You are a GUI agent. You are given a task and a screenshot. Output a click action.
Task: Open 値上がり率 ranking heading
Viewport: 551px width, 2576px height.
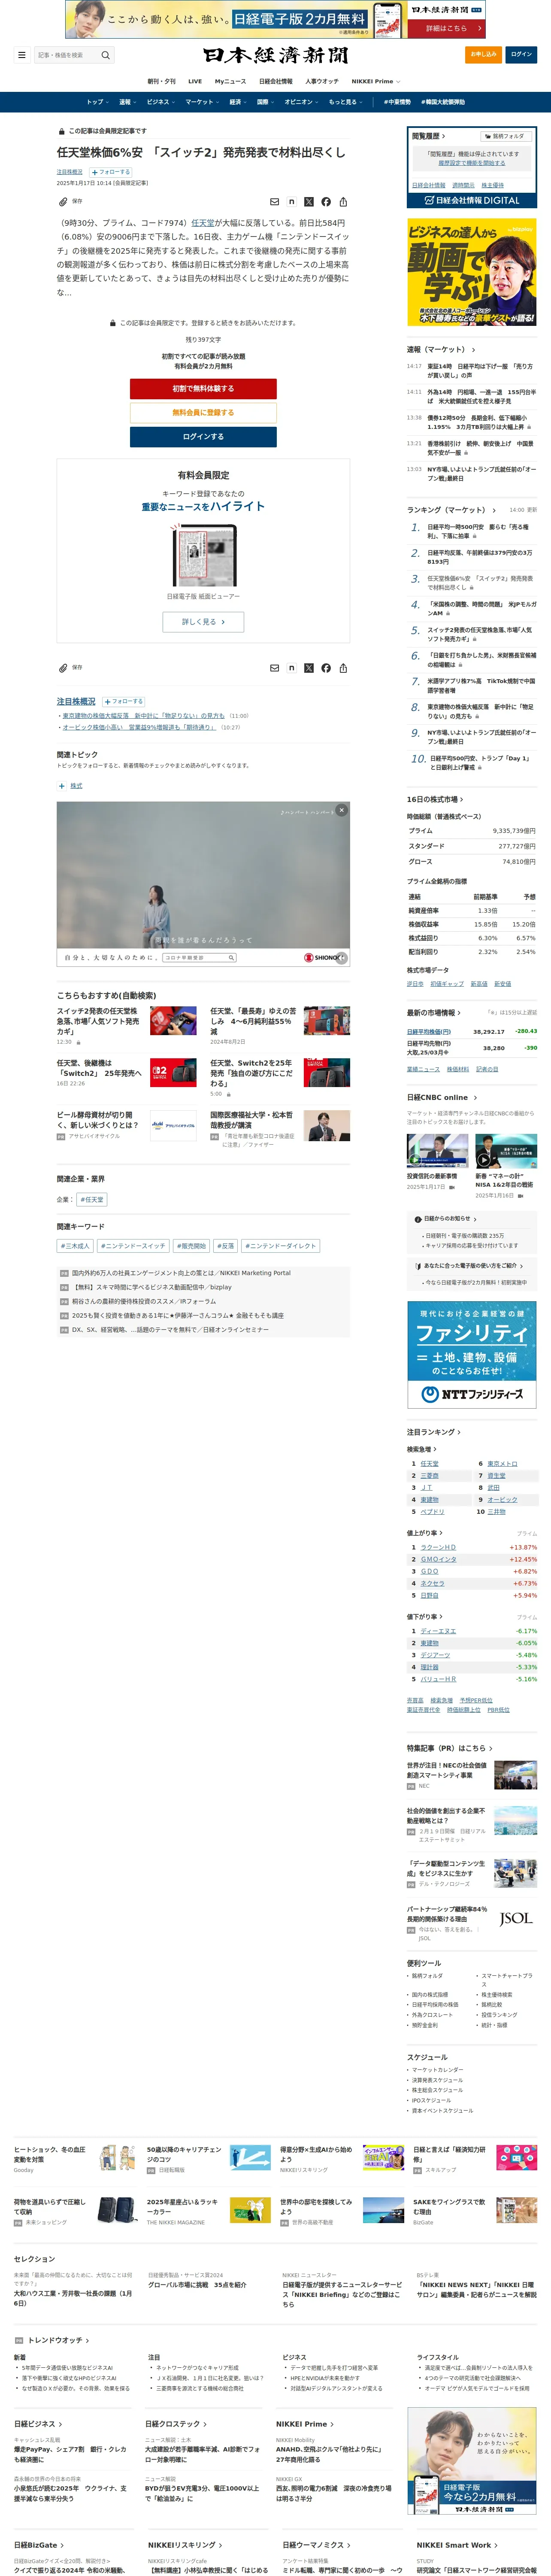click(424, 1533)
